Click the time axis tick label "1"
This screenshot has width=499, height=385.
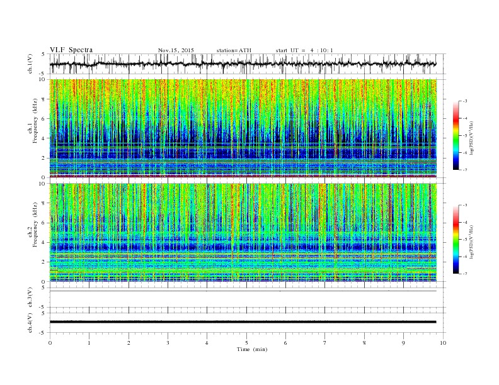tap(89, 343)
